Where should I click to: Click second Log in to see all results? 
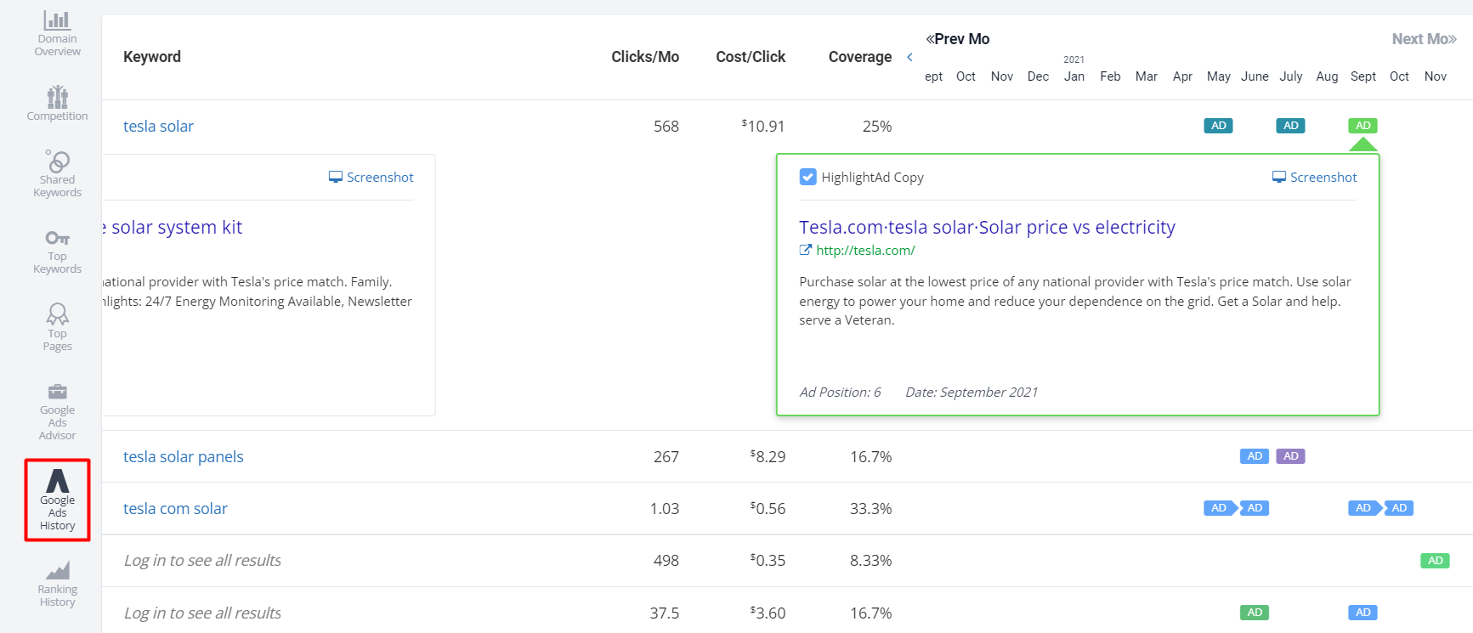[202, 613]
